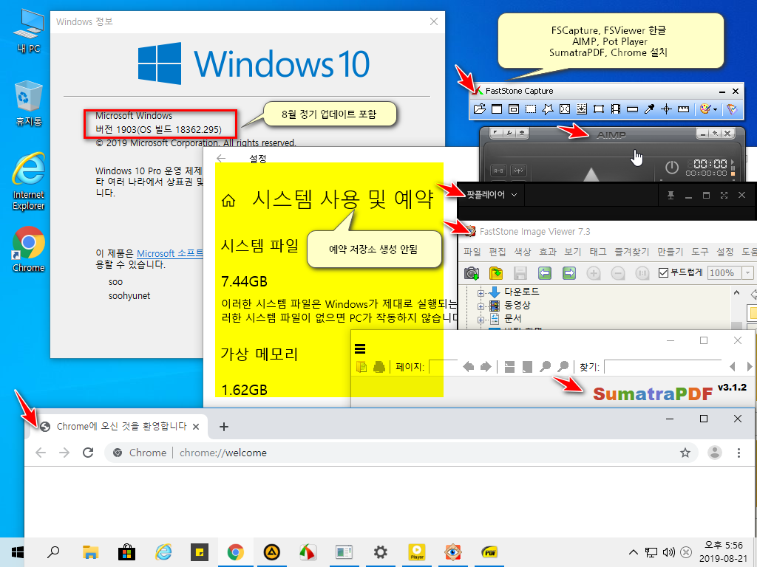Open settings icon at FastStone Capture toolbar end
This screenshot has height=567, width=757.
pos(732,109)
